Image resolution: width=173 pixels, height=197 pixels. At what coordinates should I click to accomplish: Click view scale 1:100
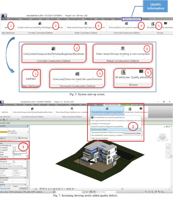[x=35, y=189]
